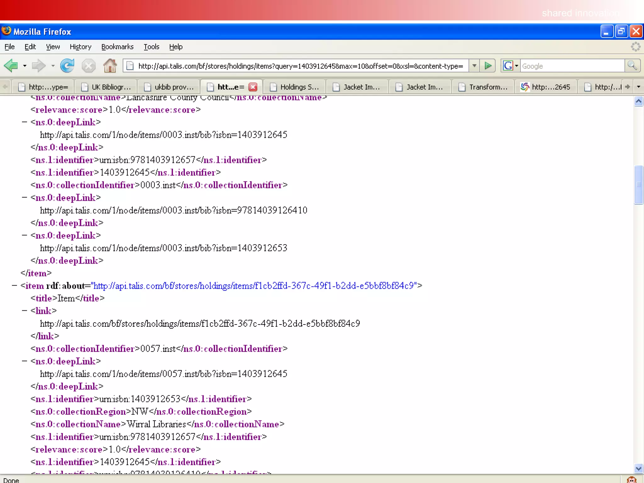Open the Bookmarks menu
The height and width of the screenshot is (483, 644).
tap(117, 47)
